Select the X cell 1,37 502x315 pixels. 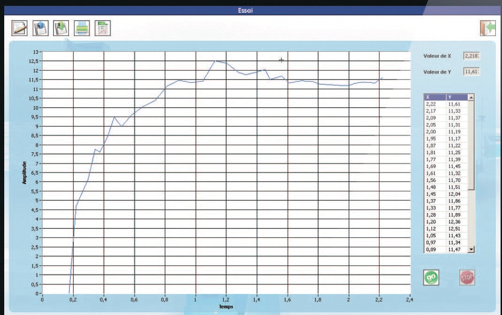point(435,201)
